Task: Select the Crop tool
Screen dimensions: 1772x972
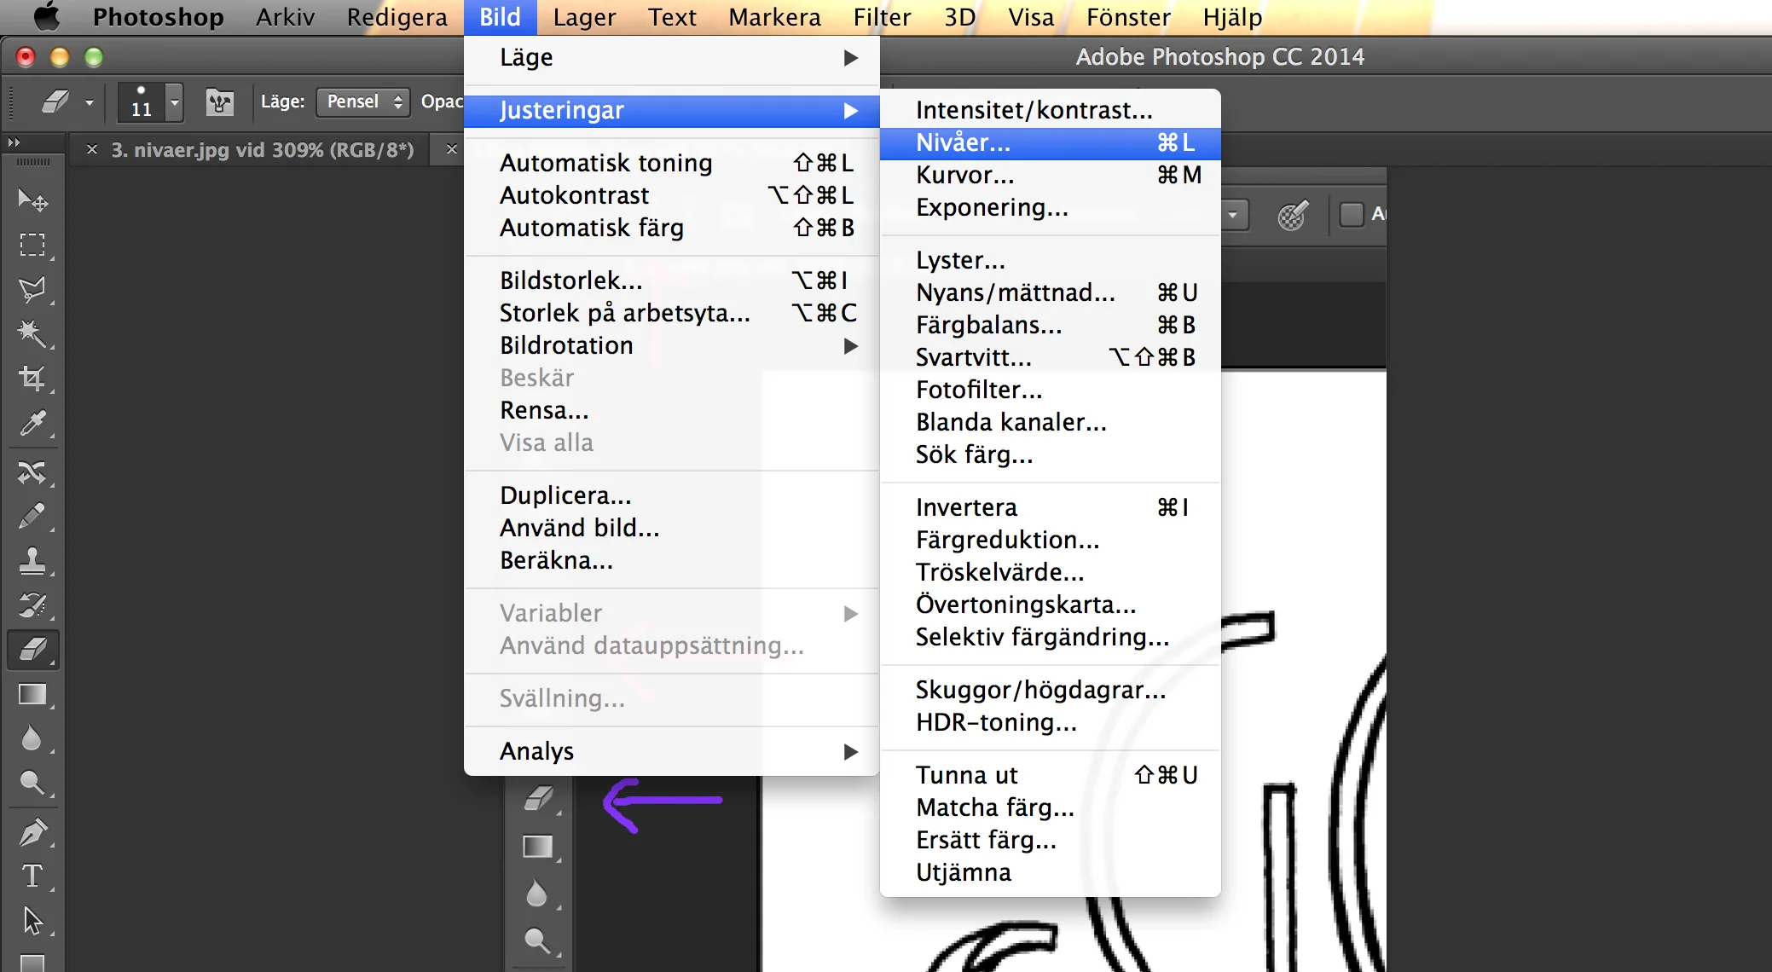Action: point(32,378)
